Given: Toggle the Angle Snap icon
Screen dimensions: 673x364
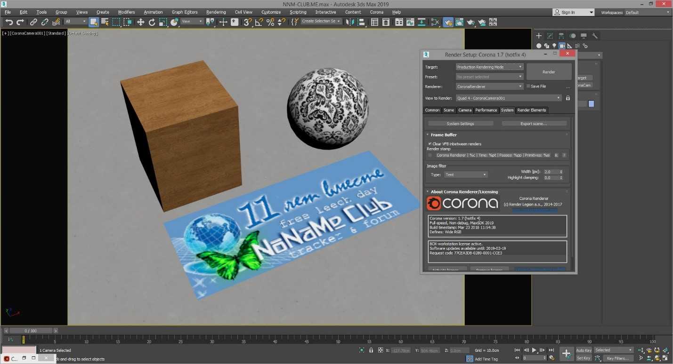Looking at the screenshot, I should [259, 22].
